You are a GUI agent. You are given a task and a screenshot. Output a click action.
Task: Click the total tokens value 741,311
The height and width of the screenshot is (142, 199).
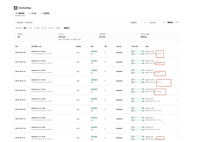pos(62,37)
